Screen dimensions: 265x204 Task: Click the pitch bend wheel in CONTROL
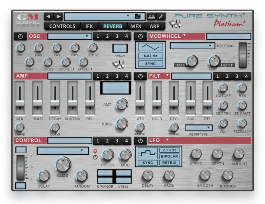(x=20, y=167)
